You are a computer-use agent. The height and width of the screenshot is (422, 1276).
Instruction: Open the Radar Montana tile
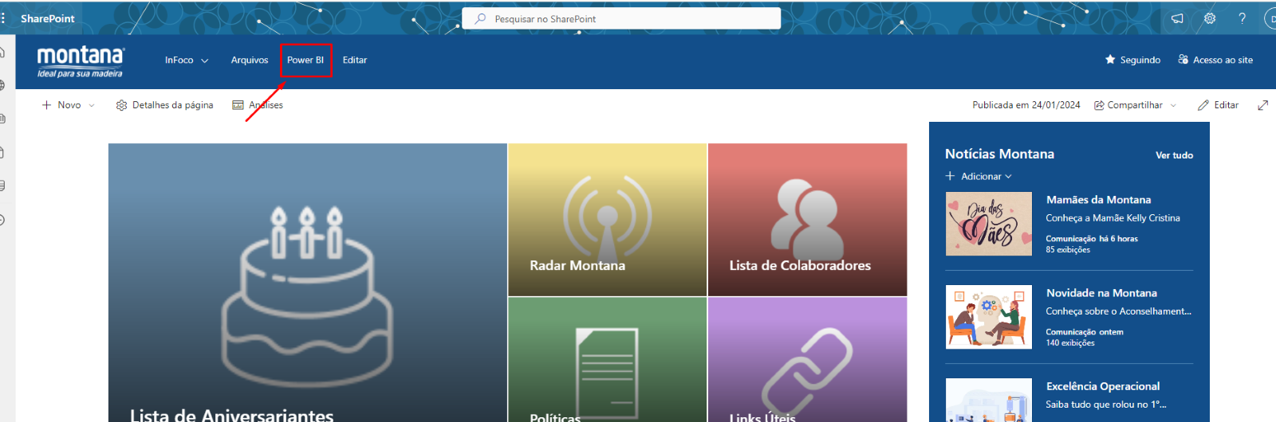tap(607, 220)
